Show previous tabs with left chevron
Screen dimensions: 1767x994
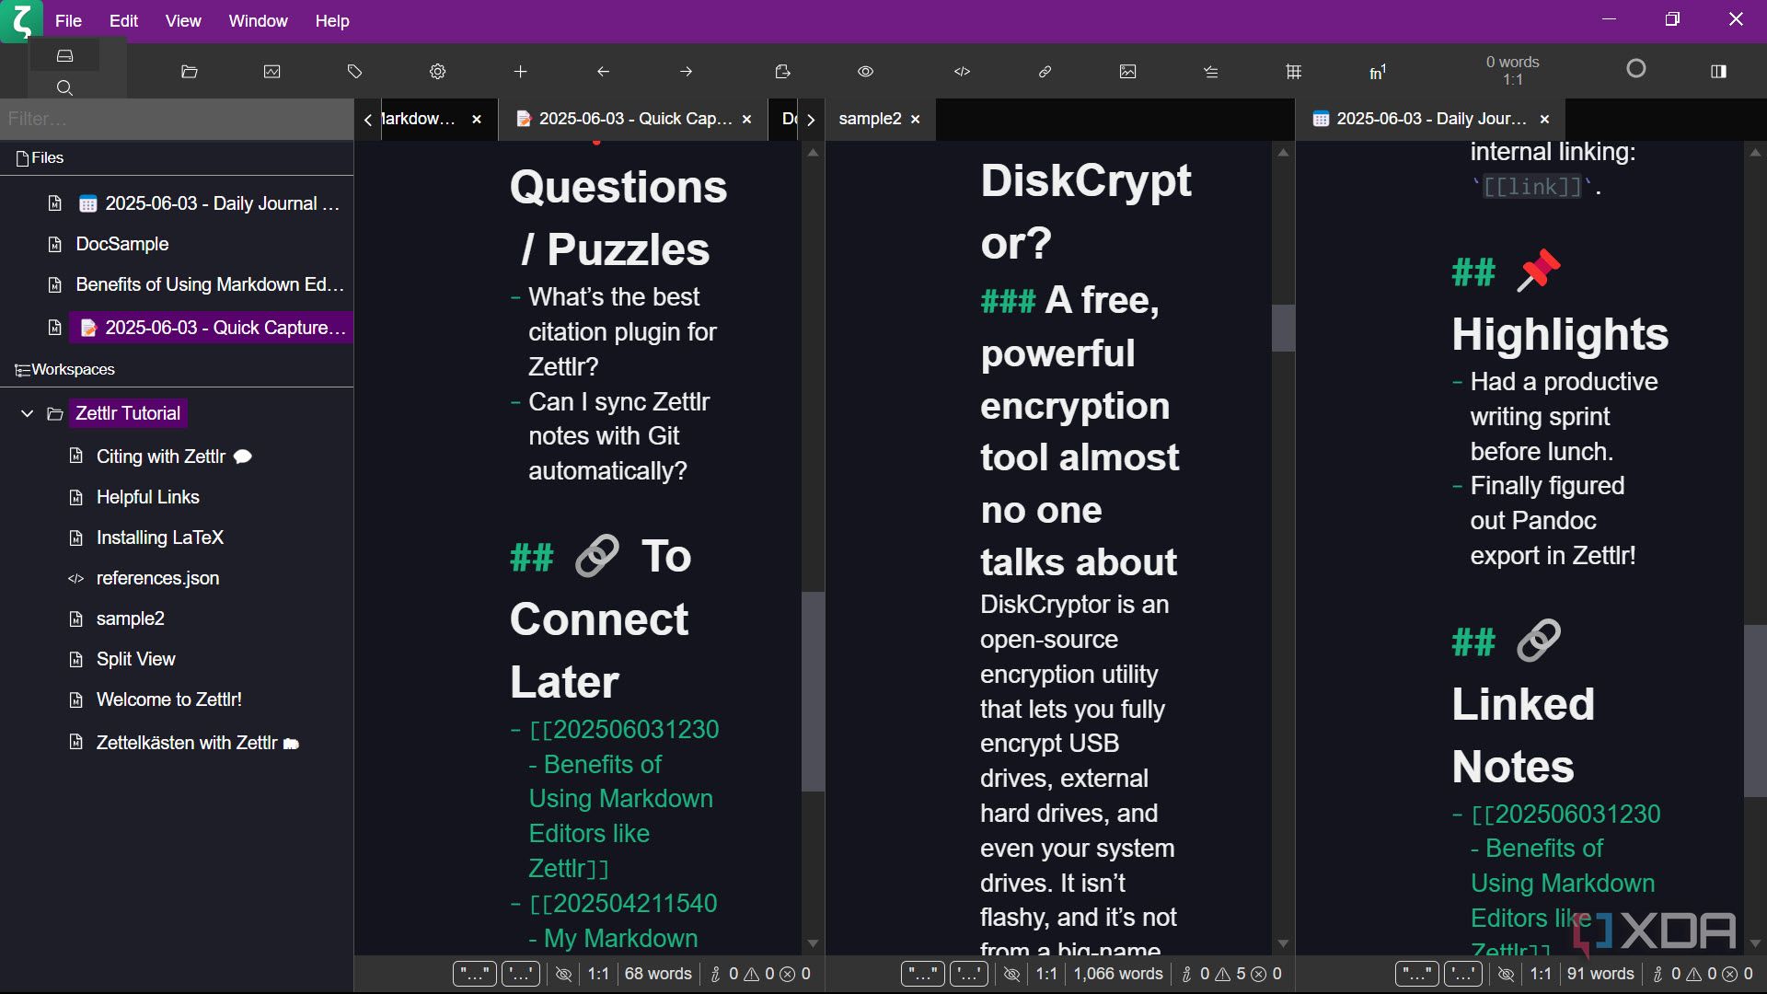[368, 119]
